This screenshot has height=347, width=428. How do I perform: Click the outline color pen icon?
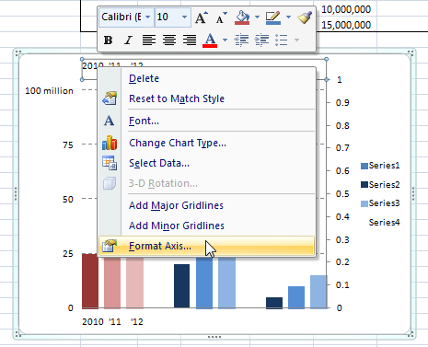[x=273, y=17]
